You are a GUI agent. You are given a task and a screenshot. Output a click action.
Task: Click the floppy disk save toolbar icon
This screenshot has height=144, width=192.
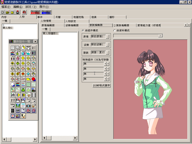click(18, 12)
